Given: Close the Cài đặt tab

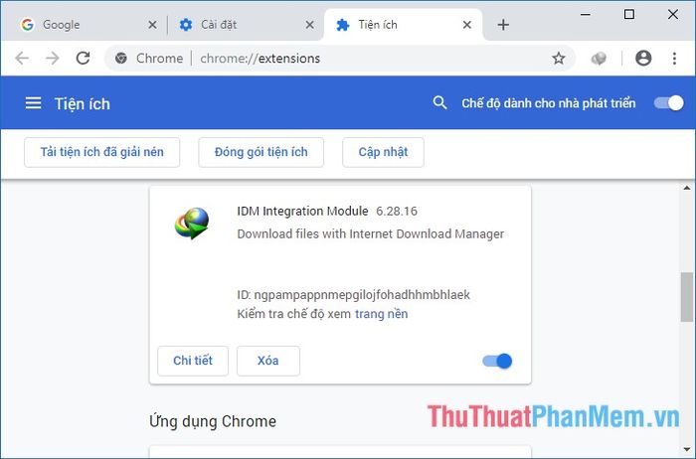Looking at the screenshot, I should [310, 25].
